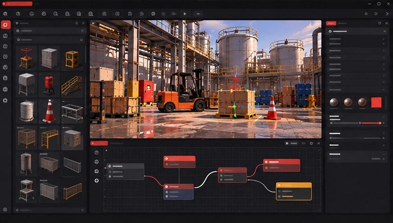
Task: Switch to the red active tab in the properties panel
Action: coord(331,23)
